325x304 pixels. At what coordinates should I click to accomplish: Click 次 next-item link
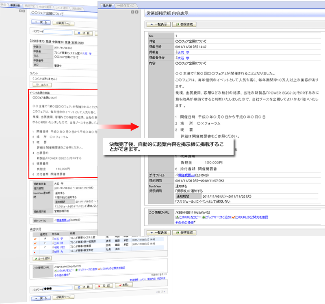(x=163, y=291)
